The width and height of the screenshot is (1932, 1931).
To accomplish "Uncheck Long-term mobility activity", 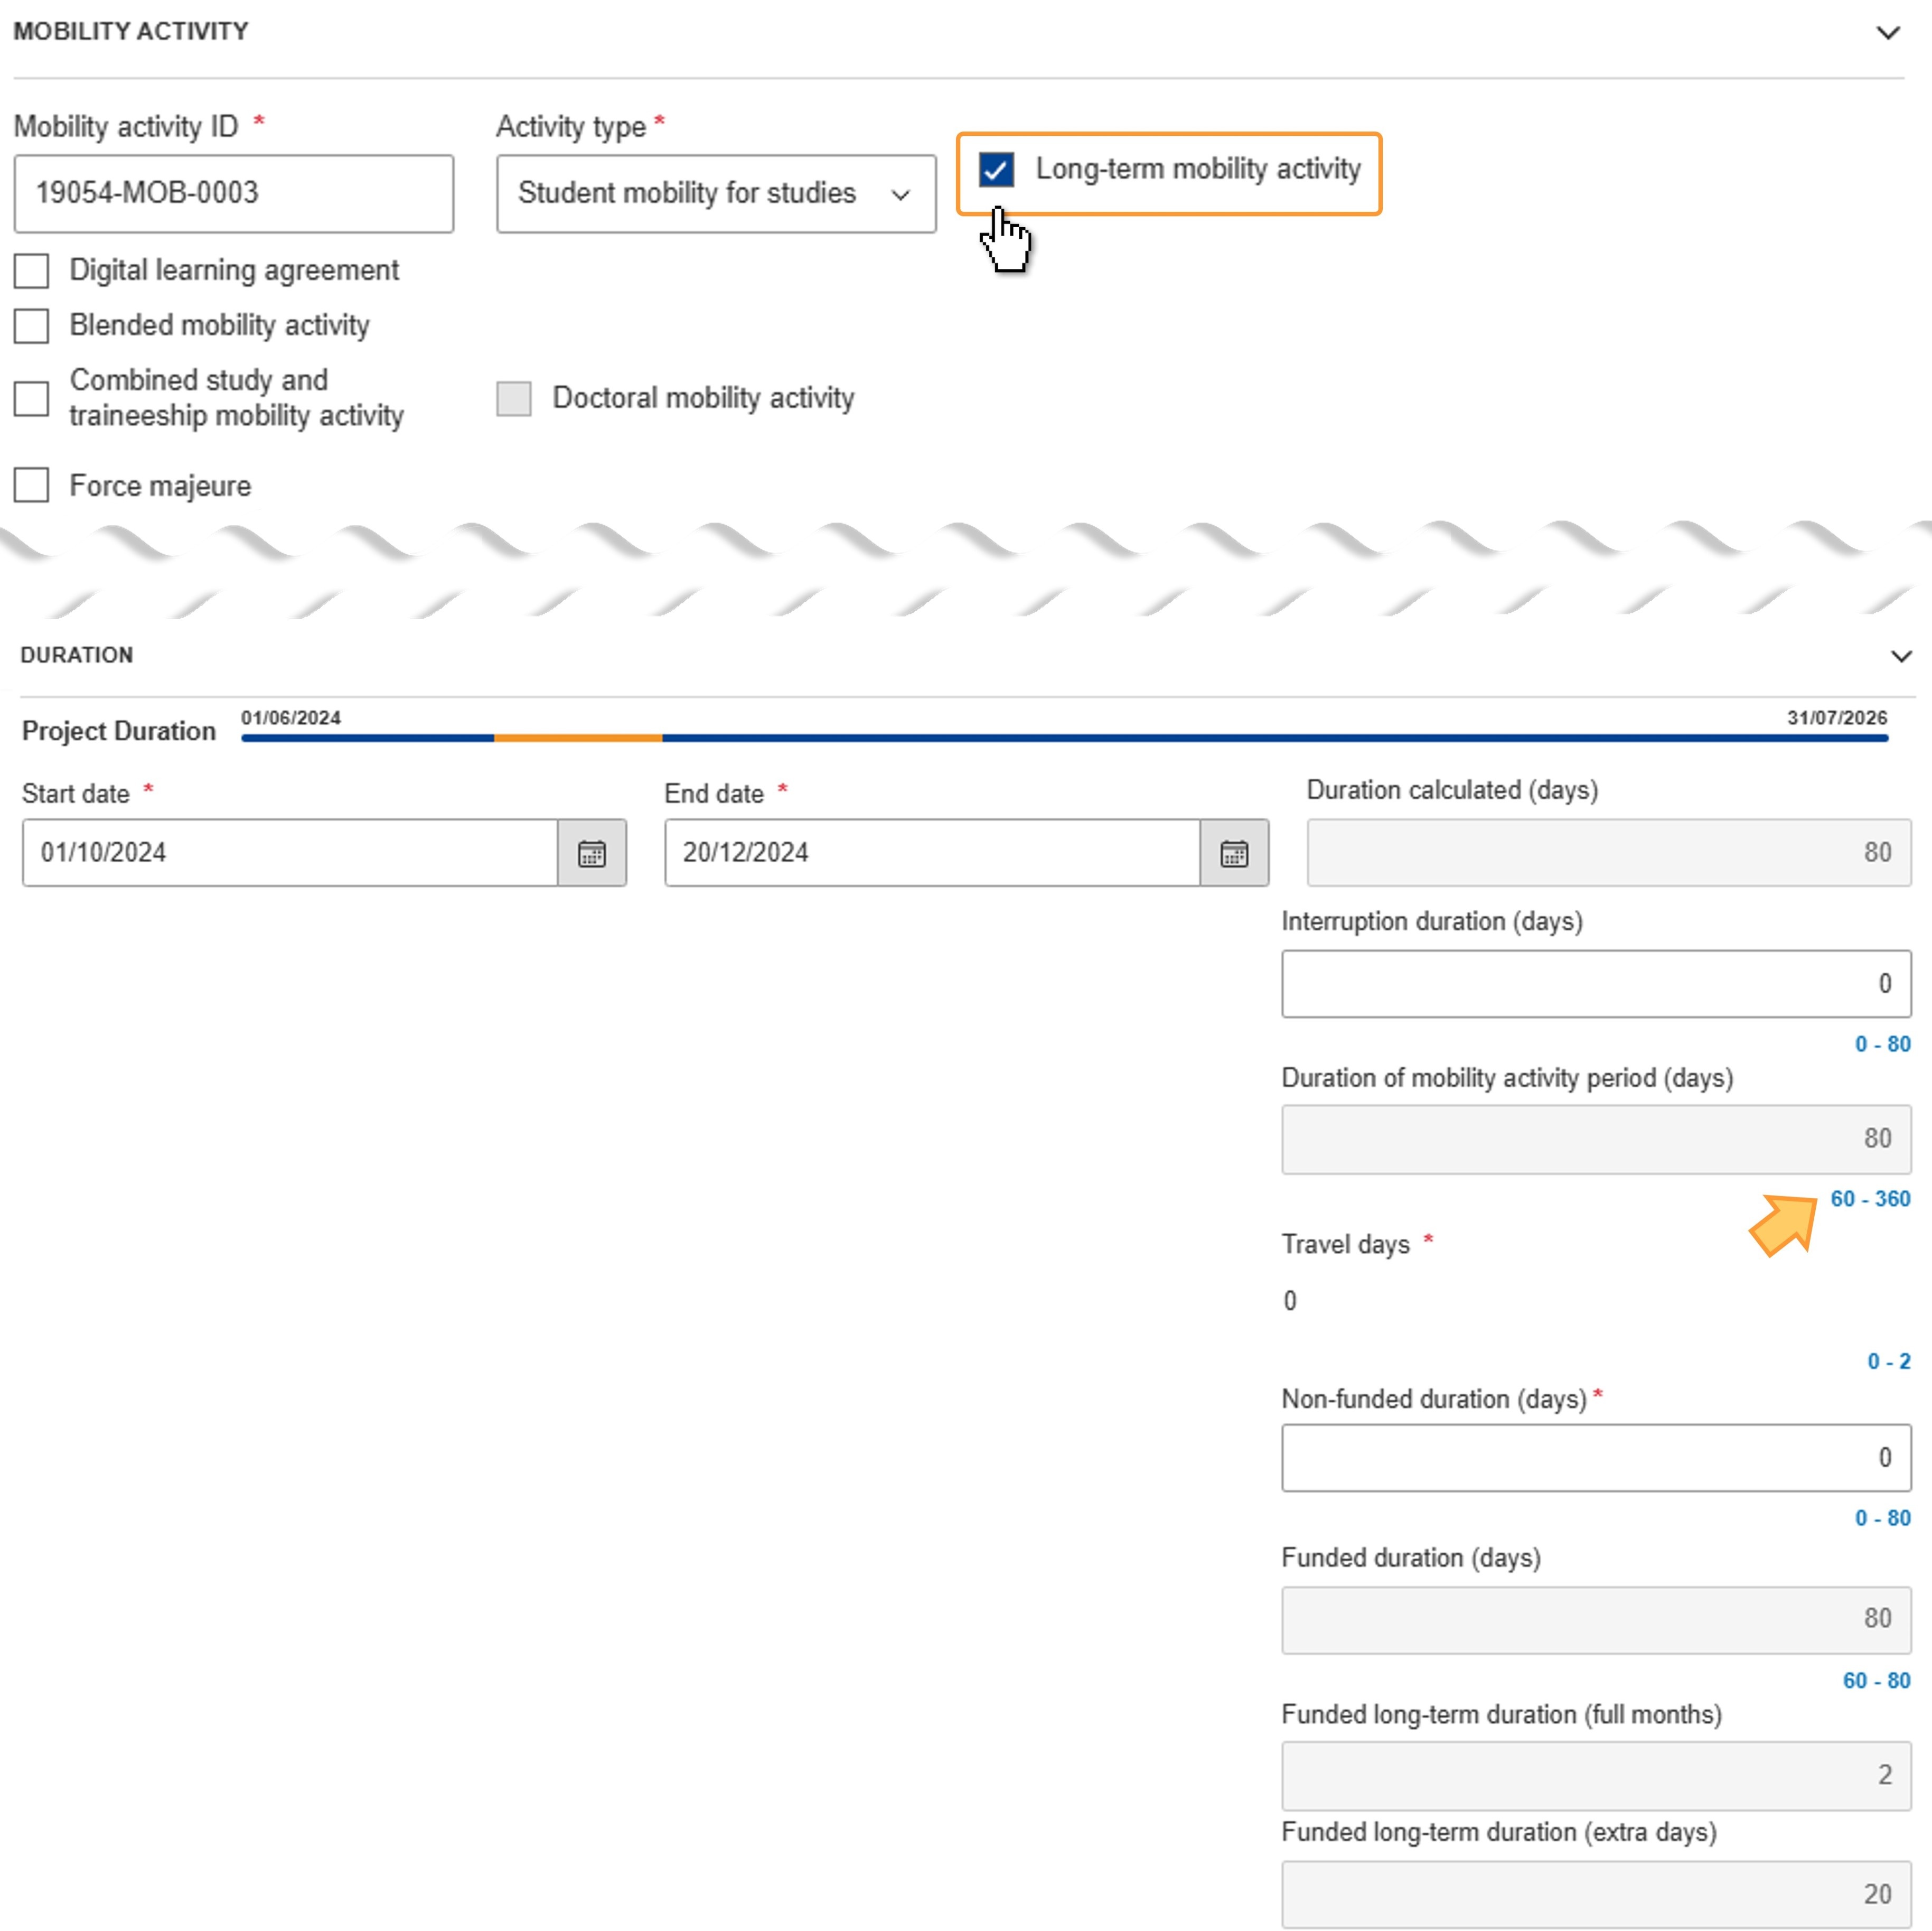I will [996, 169].
